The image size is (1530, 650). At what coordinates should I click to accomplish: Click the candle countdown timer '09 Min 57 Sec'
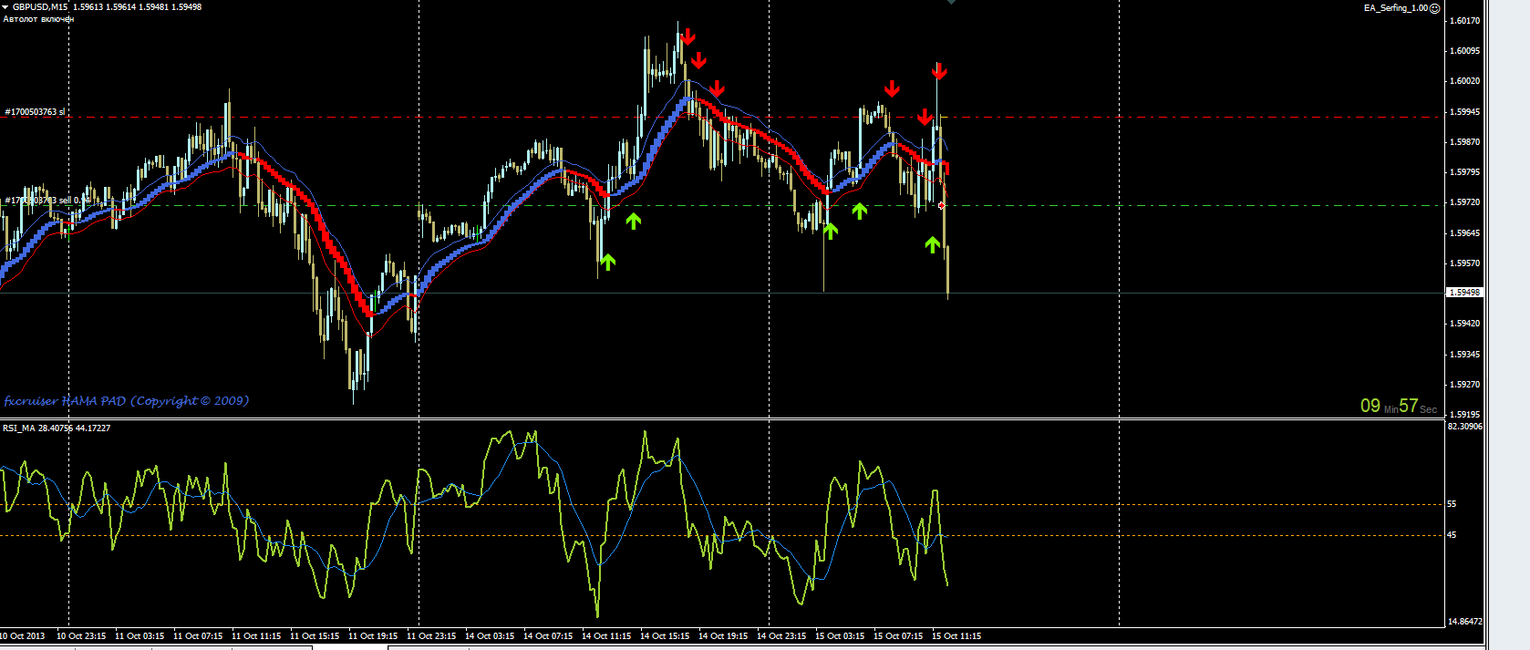pyautogui.click(x=1399, y=406)
